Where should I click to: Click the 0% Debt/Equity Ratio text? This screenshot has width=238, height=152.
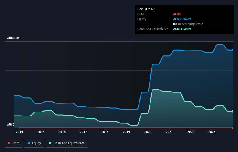point(188,24)
